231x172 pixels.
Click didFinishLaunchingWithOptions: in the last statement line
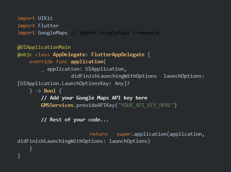pyautogui.click(x=61, y=141)
